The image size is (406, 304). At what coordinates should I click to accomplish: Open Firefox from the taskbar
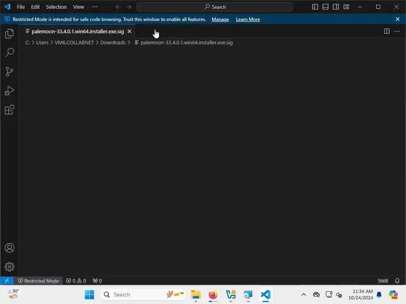tap(213, 294)
